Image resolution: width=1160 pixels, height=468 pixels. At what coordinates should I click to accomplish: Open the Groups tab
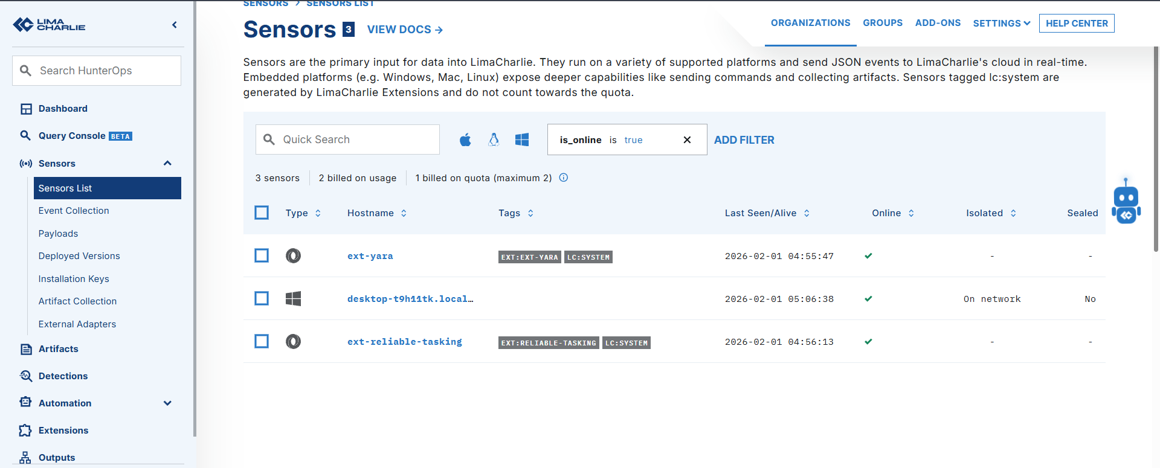click(x=883, y=23)
